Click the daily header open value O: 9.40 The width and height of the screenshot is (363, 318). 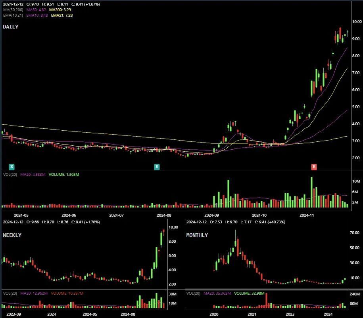(x=33, y=4)
